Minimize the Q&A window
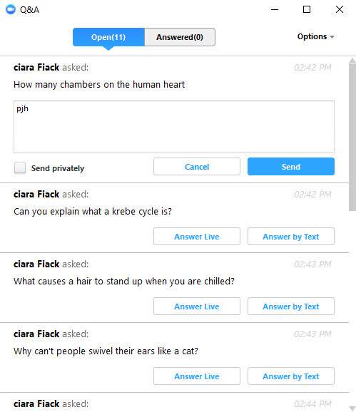356x412 pixels. pos(275,9)
